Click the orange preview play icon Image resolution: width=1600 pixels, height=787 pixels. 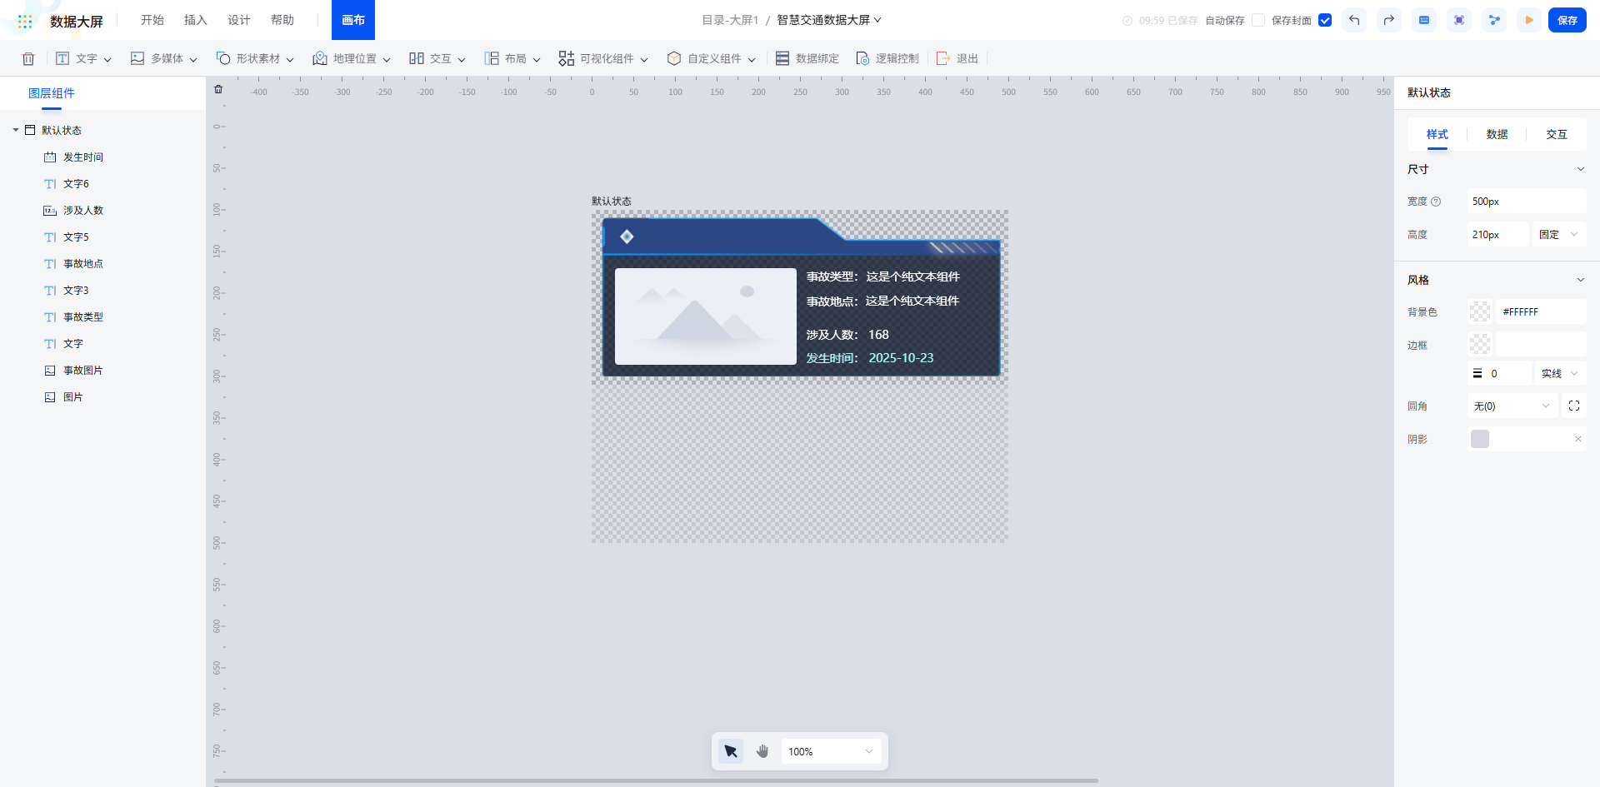pyautogui.click(x=1529, y=20)
